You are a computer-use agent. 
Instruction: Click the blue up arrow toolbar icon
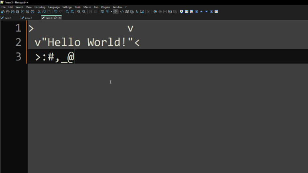point(201,12)
